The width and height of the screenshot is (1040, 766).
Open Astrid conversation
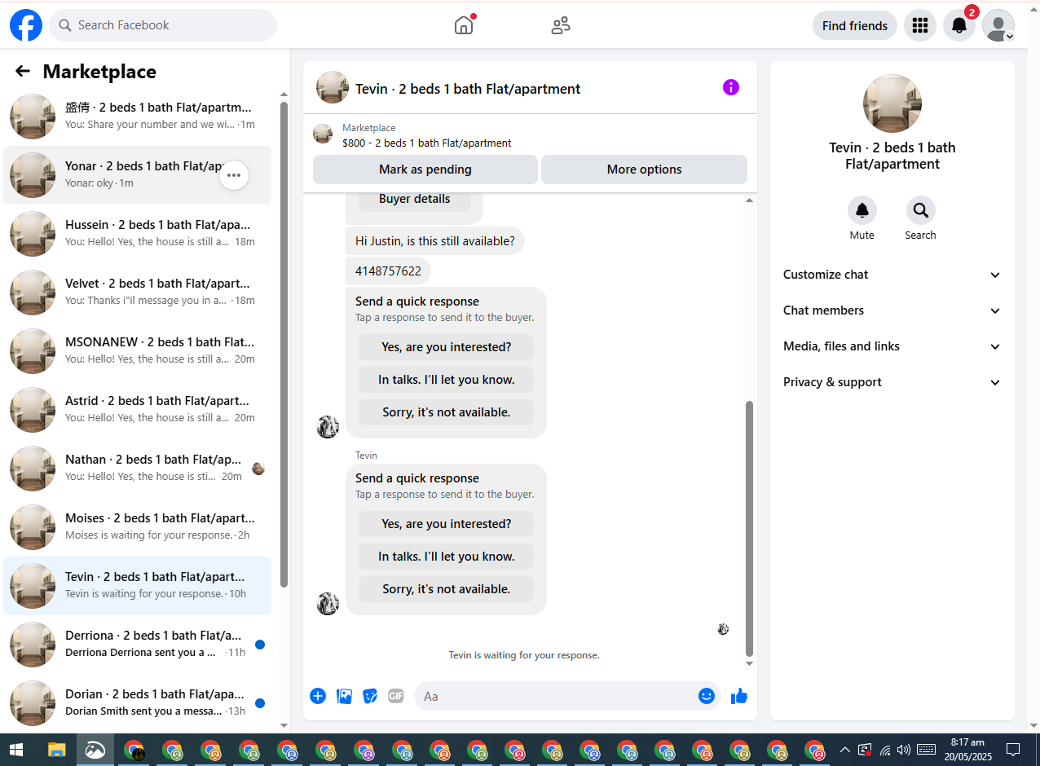coord(137,410)
